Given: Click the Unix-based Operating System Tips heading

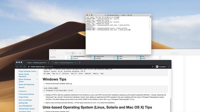Looking at the screenshot, I should (x=97, y=107).
